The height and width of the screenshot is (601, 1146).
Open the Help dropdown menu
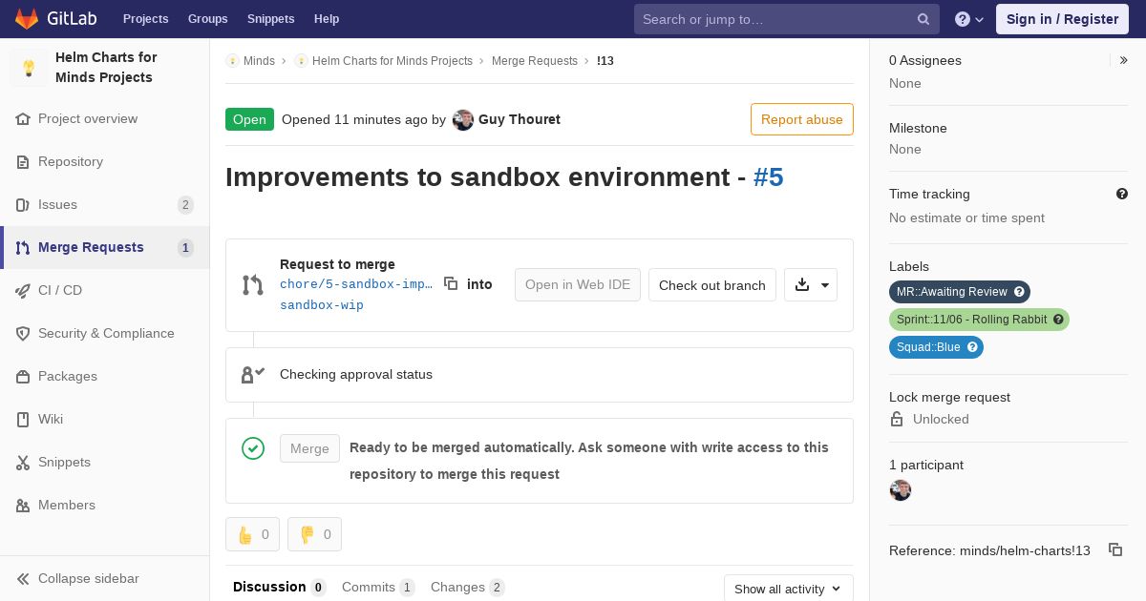[969, 19]
